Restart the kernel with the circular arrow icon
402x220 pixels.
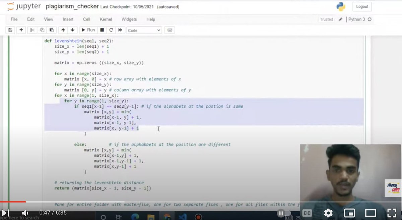click(111, 30)
